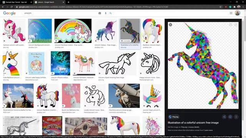Open the Google apps grid
This screenshot has height=138, width=246.
coord(231,13)
